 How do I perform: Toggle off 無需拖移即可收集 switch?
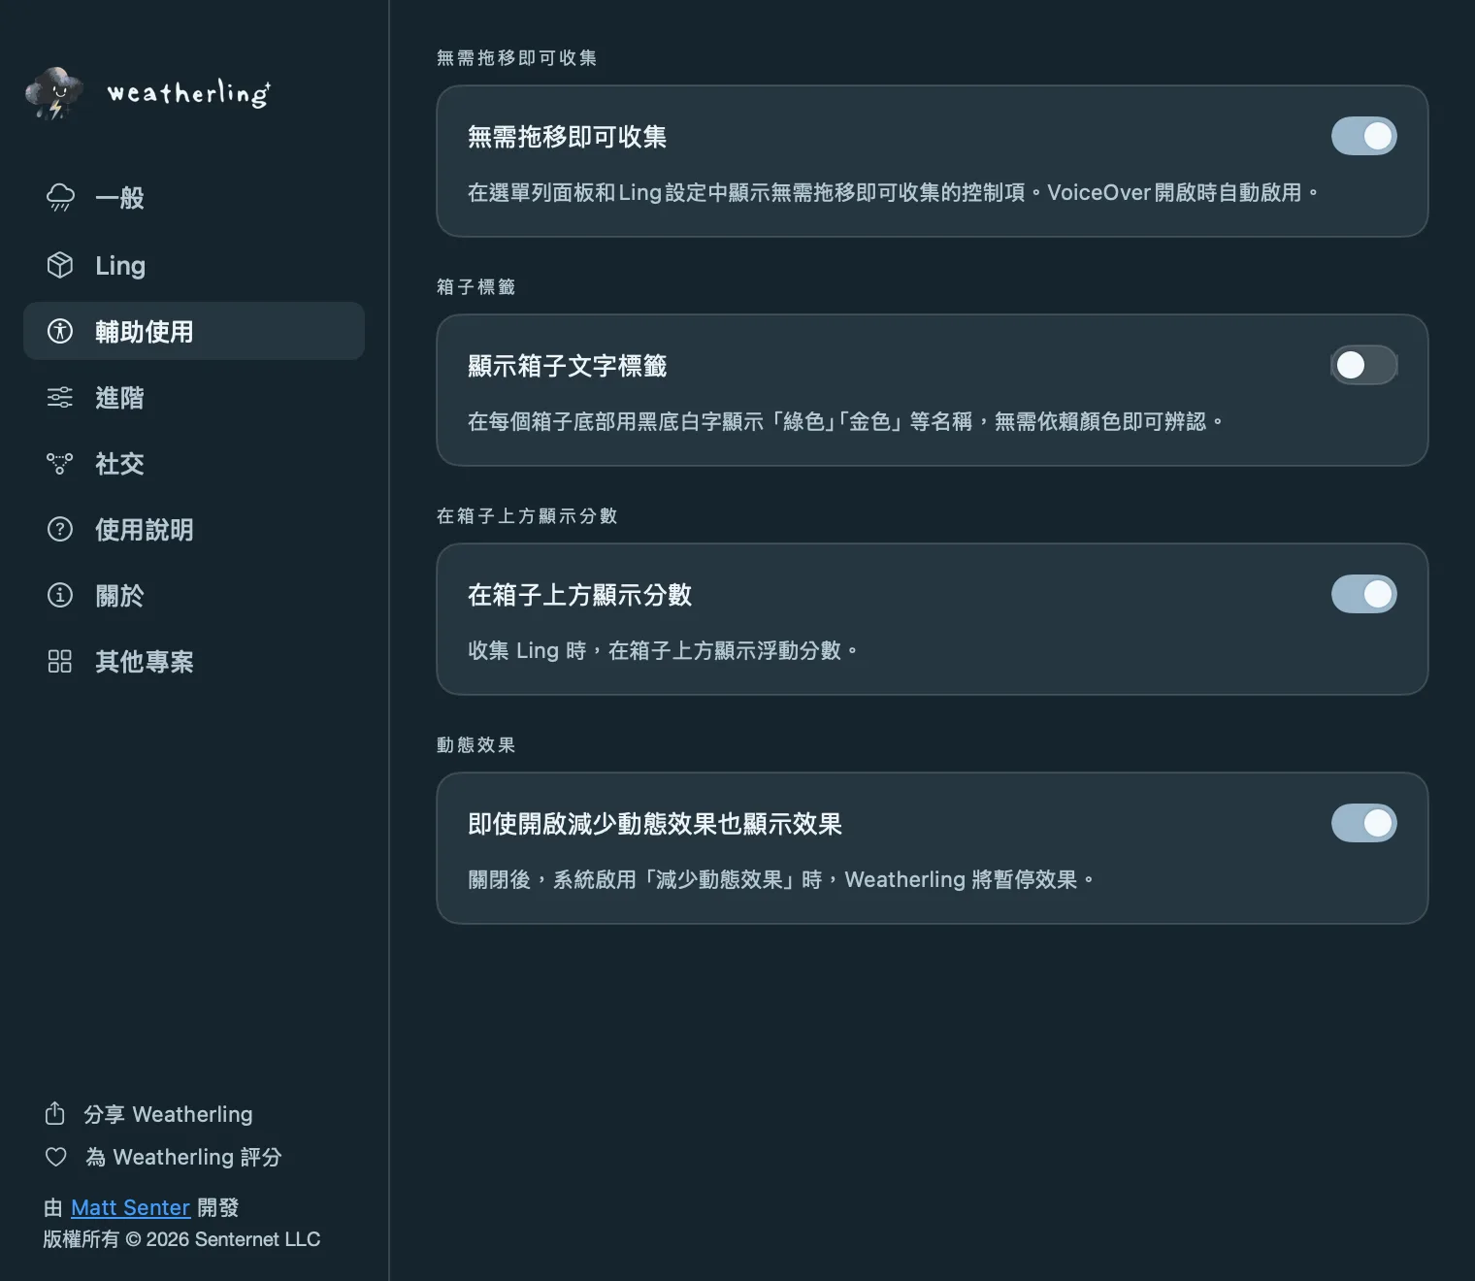[1363, 136]
